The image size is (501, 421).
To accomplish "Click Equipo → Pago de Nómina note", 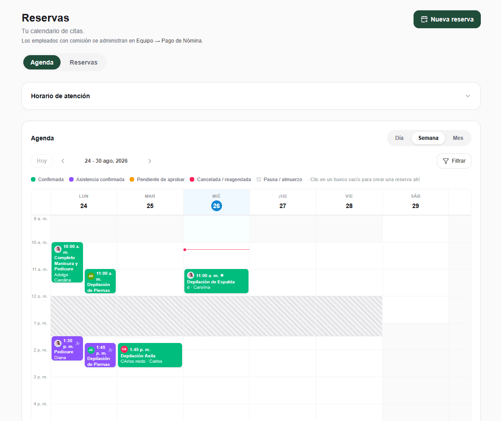I will (170, 41).
